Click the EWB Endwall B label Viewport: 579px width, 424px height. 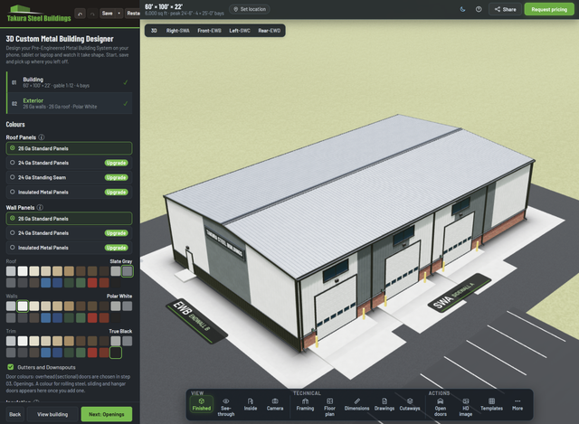tap(195, 321)
